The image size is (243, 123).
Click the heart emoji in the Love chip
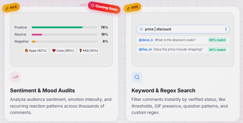coord(54,51)
